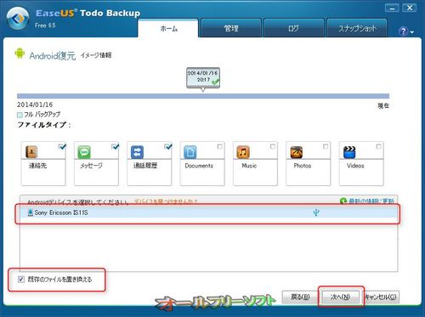Image resolution: width=425 pixels, height=317 pixels.
Task: Click the Documents file type icon
Action: pos(190,152)
